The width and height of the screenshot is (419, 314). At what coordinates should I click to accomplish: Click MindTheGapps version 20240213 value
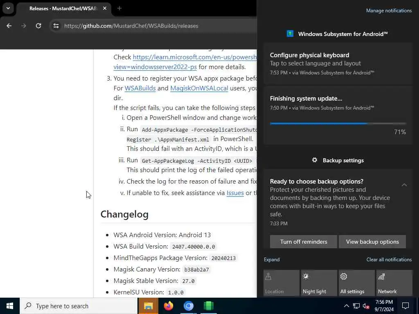[223, 258]
